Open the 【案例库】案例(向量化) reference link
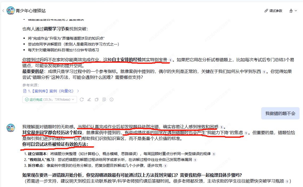Screen dimensions: 303x187 coord(51,91)
